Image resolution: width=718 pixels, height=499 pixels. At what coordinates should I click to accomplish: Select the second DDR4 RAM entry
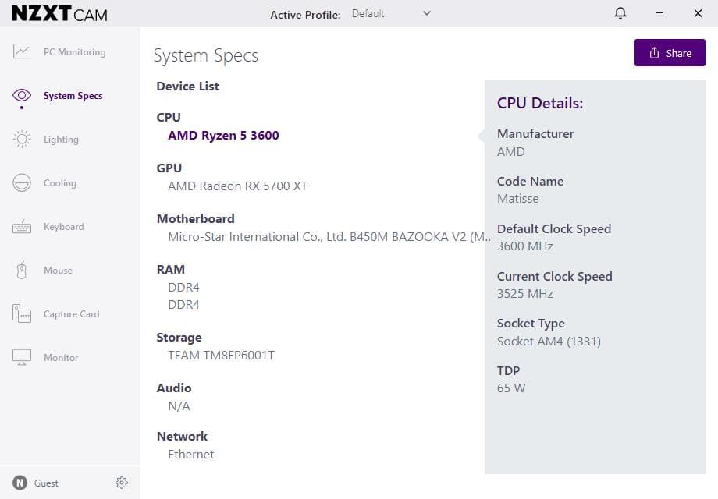[183, 305]
